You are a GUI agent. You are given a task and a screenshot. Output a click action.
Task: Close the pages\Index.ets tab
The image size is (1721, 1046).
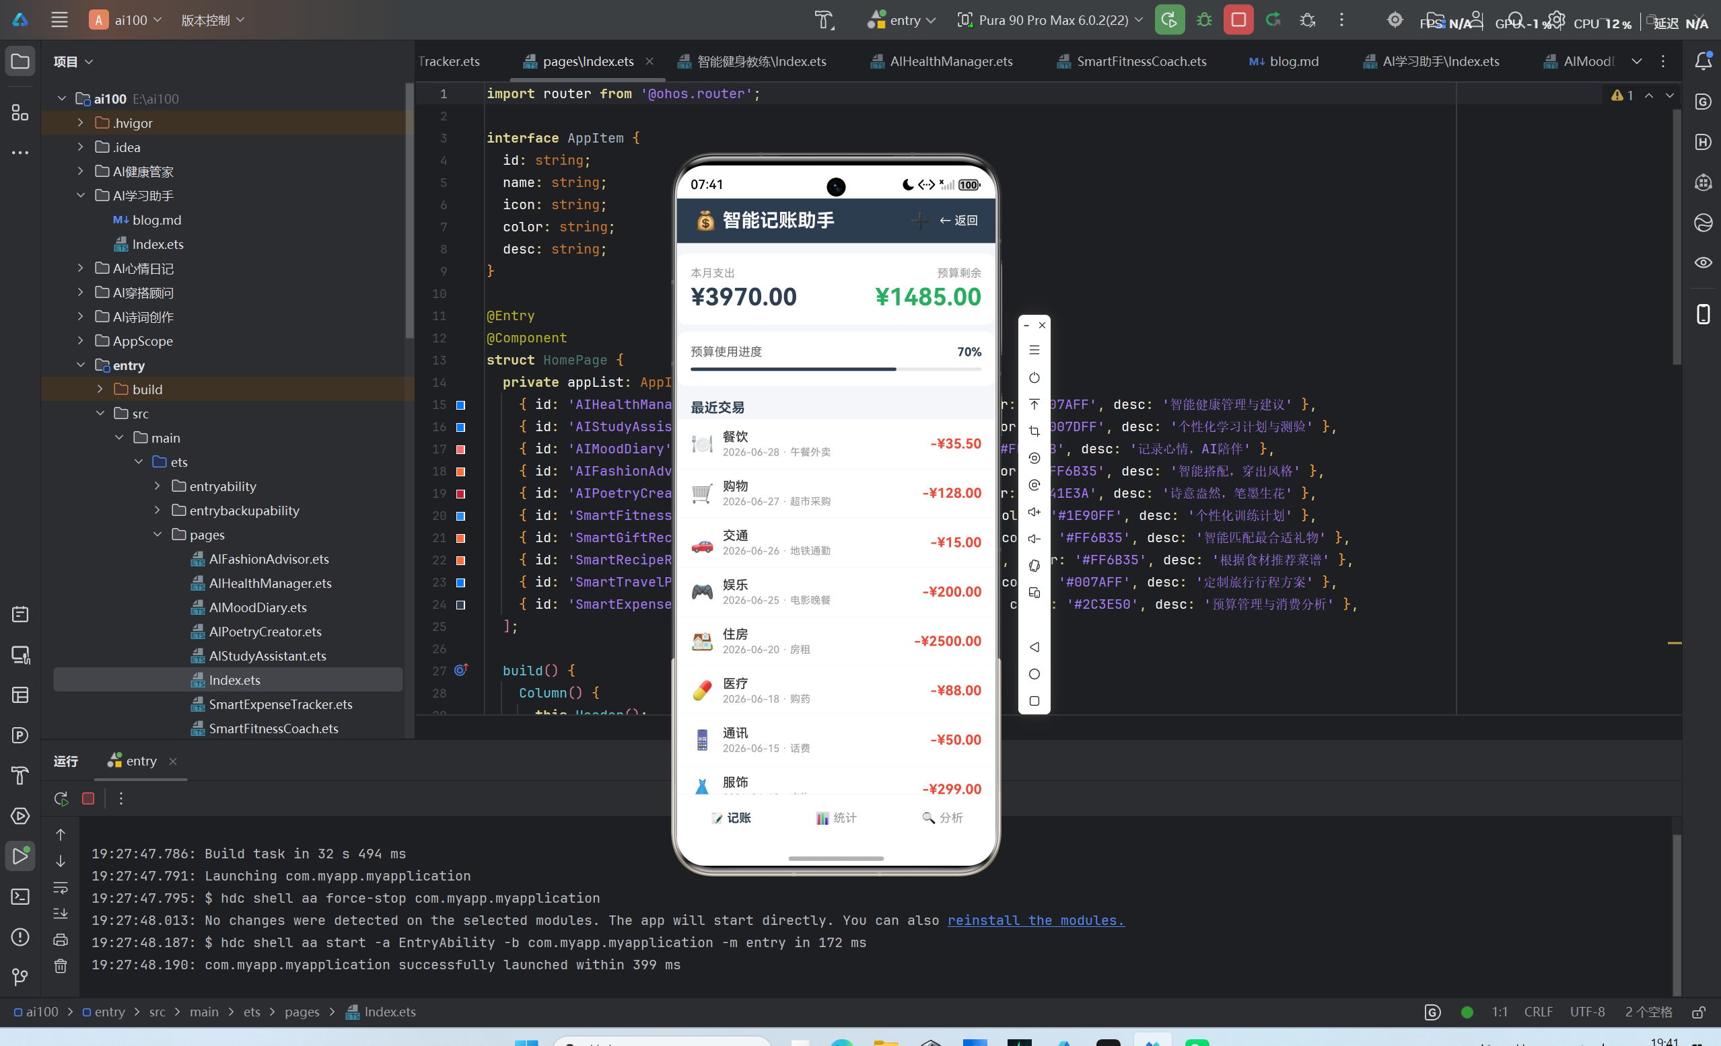pyautogui.click(x=649, y=61)
